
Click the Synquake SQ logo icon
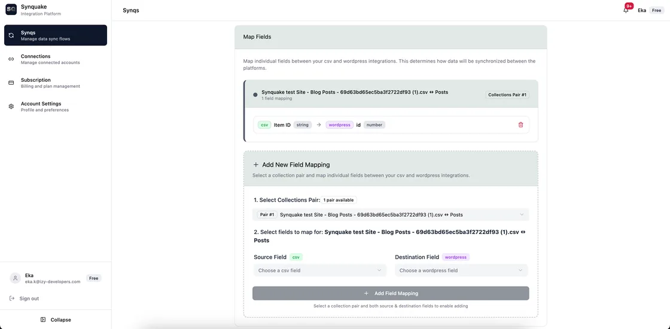(11, 10)
